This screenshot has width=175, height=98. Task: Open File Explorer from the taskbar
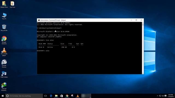coord(56,96)
